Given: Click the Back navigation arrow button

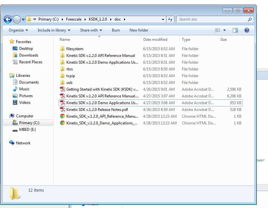Looking at the screenshot, I should 8,19.
